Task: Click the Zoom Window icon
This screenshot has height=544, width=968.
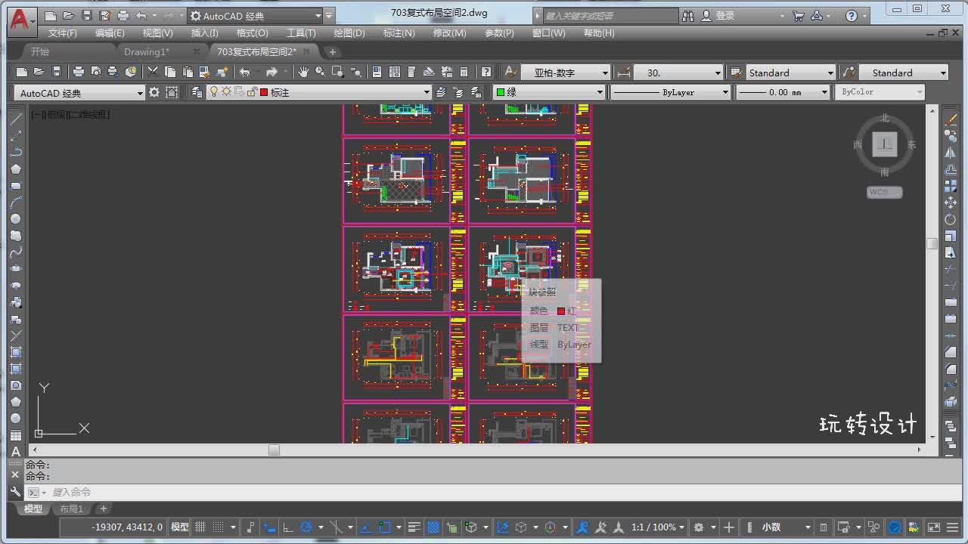Action: (337, 72)
